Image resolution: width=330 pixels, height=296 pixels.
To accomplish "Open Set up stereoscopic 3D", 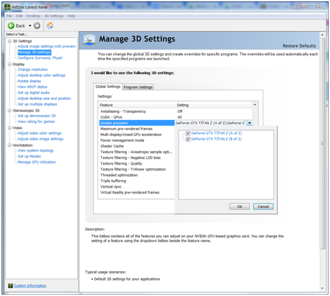I will pyautogui.click(x=36, y=116).
